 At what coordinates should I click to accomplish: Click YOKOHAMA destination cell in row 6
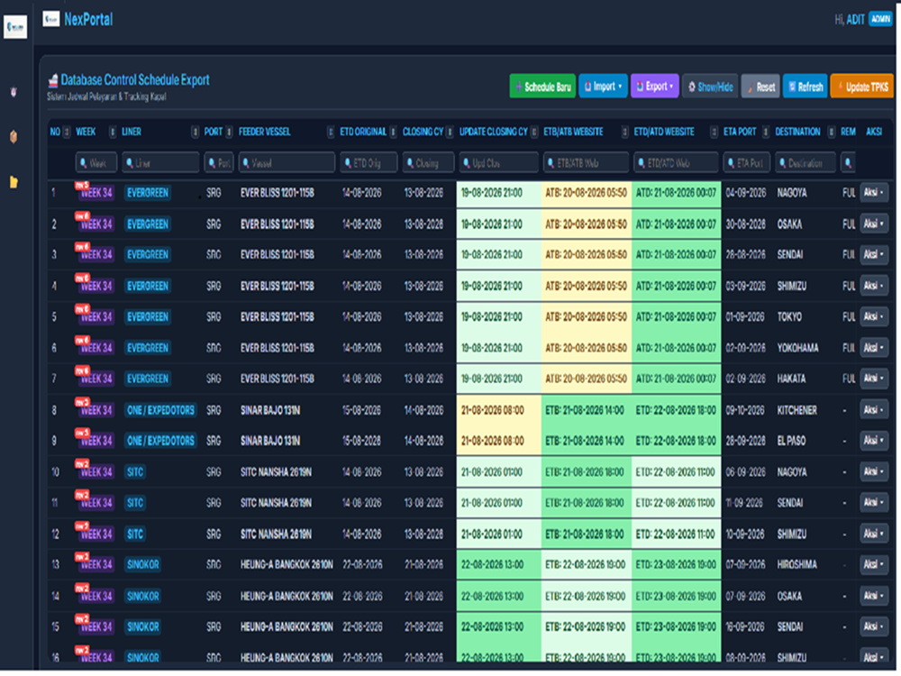[797, 348]
